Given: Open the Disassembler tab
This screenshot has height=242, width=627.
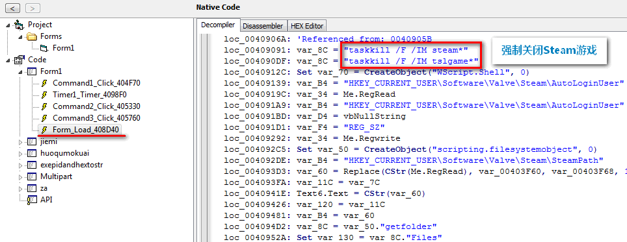Looking at the screenshot, I should click(x=263, y=26).
